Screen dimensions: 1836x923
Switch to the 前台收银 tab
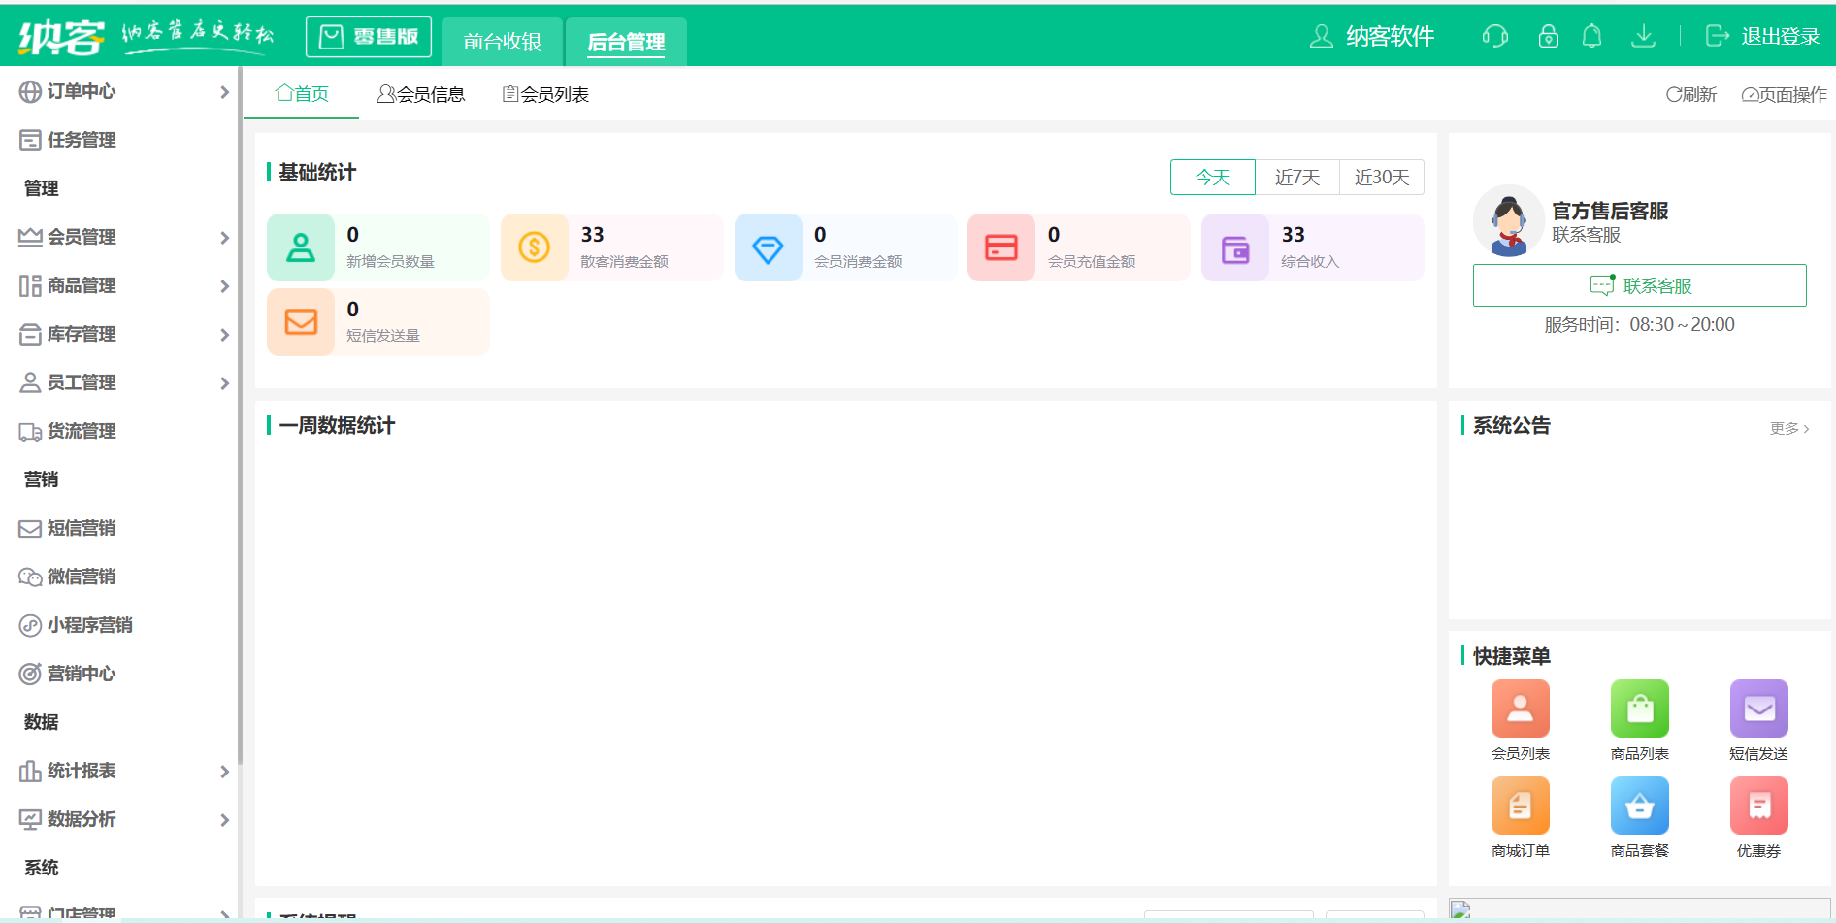tap(502, 42)
